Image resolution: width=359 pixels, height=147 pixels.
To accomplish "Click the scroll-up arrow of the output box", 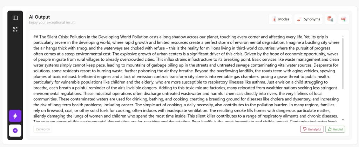I will tap(343, 36).
